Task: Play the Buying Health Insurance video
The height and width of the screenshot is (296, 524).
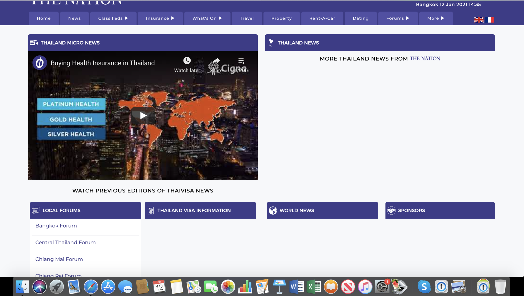Action: [x=143, y=115]
